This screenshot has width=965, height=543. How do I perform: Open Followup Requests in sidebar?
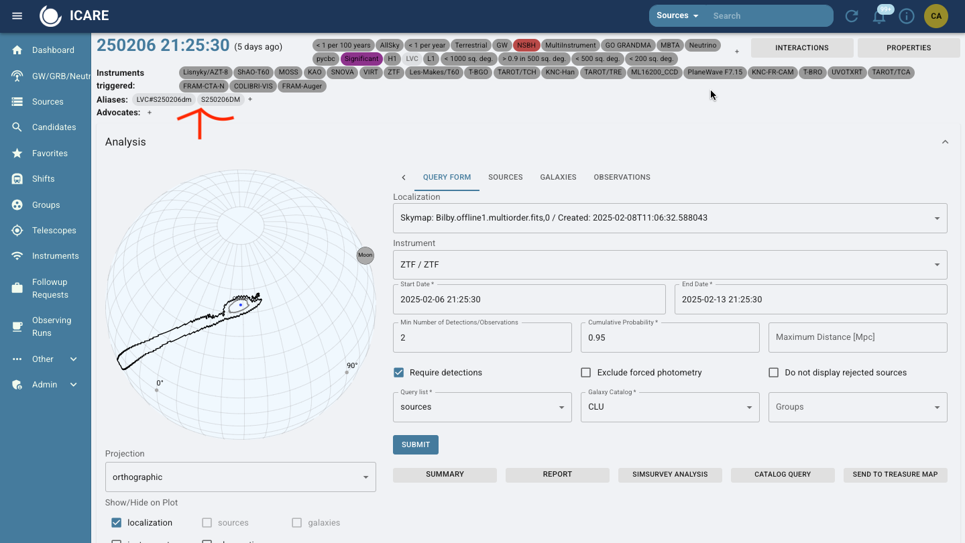[x=50, y=288]
